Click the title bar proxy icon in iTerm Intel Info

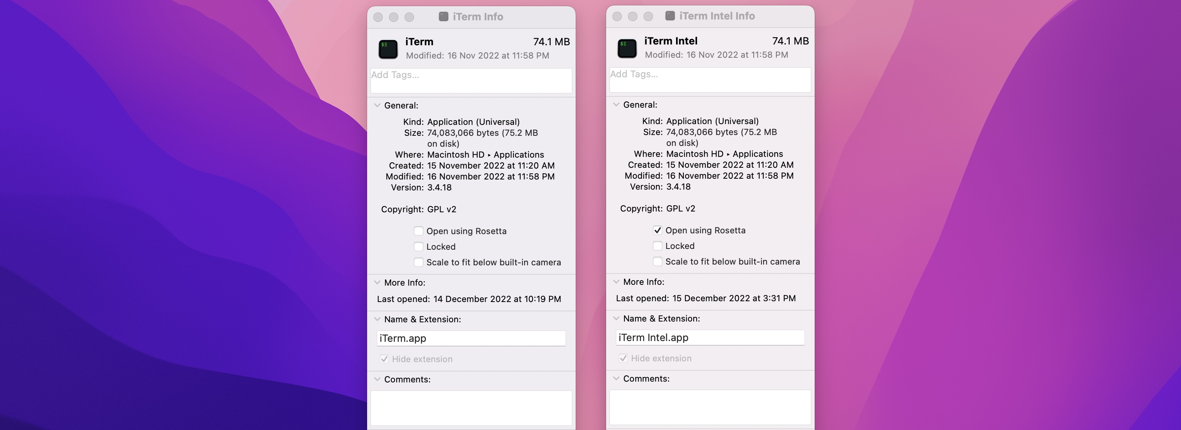(670, 16)
